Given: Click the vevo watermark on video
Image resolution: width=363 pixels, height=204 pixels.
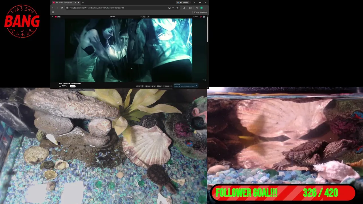Looking at the screenshot, I should [204, 80].
